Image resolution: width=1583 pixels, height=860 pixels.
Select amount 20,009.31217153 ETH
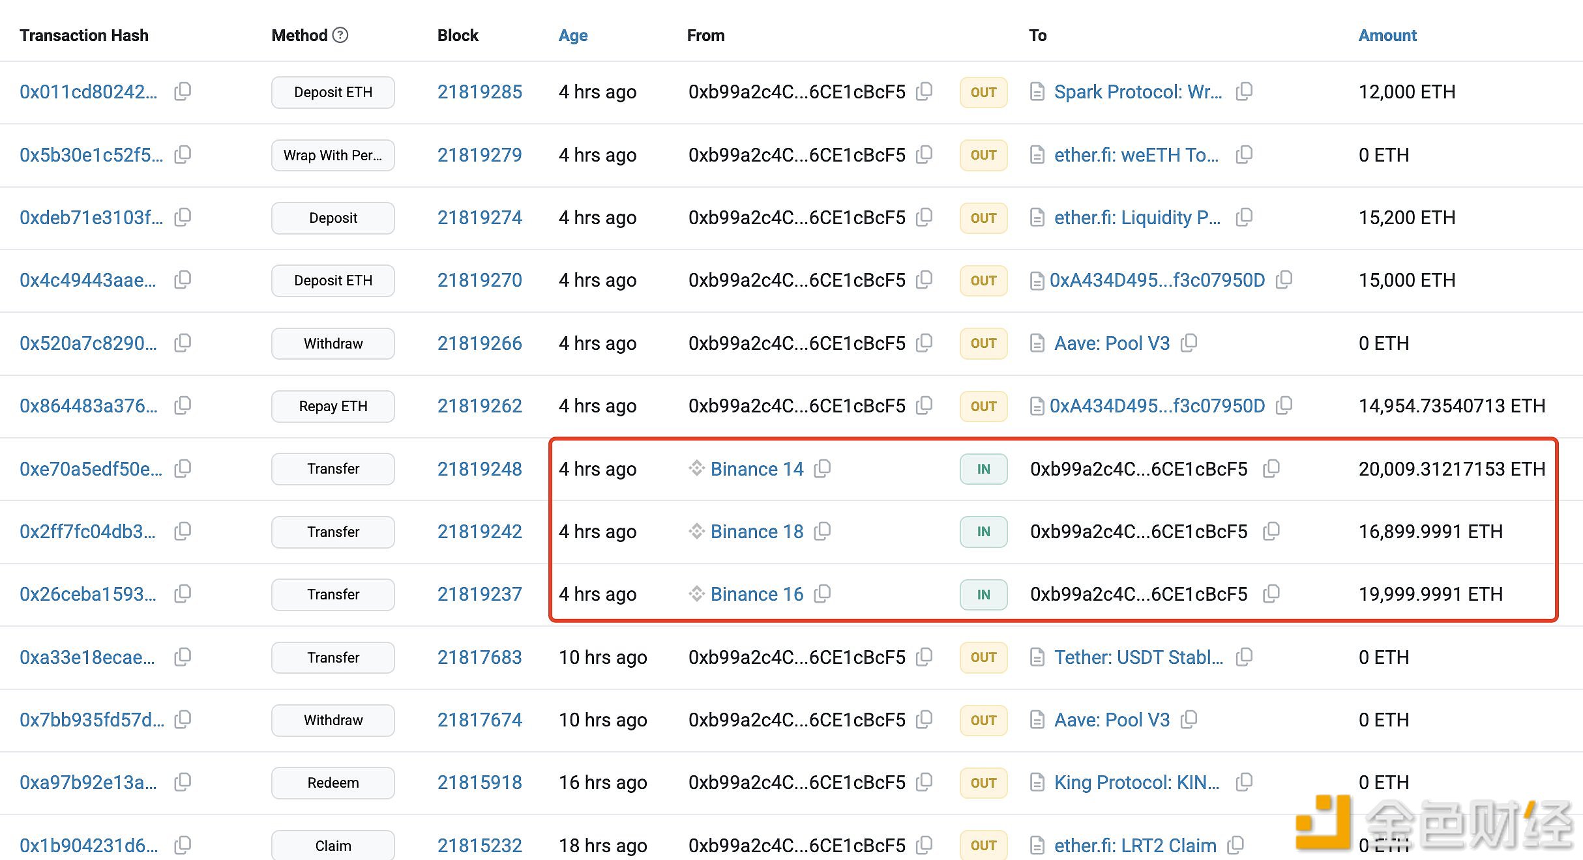coord(1452,469)
